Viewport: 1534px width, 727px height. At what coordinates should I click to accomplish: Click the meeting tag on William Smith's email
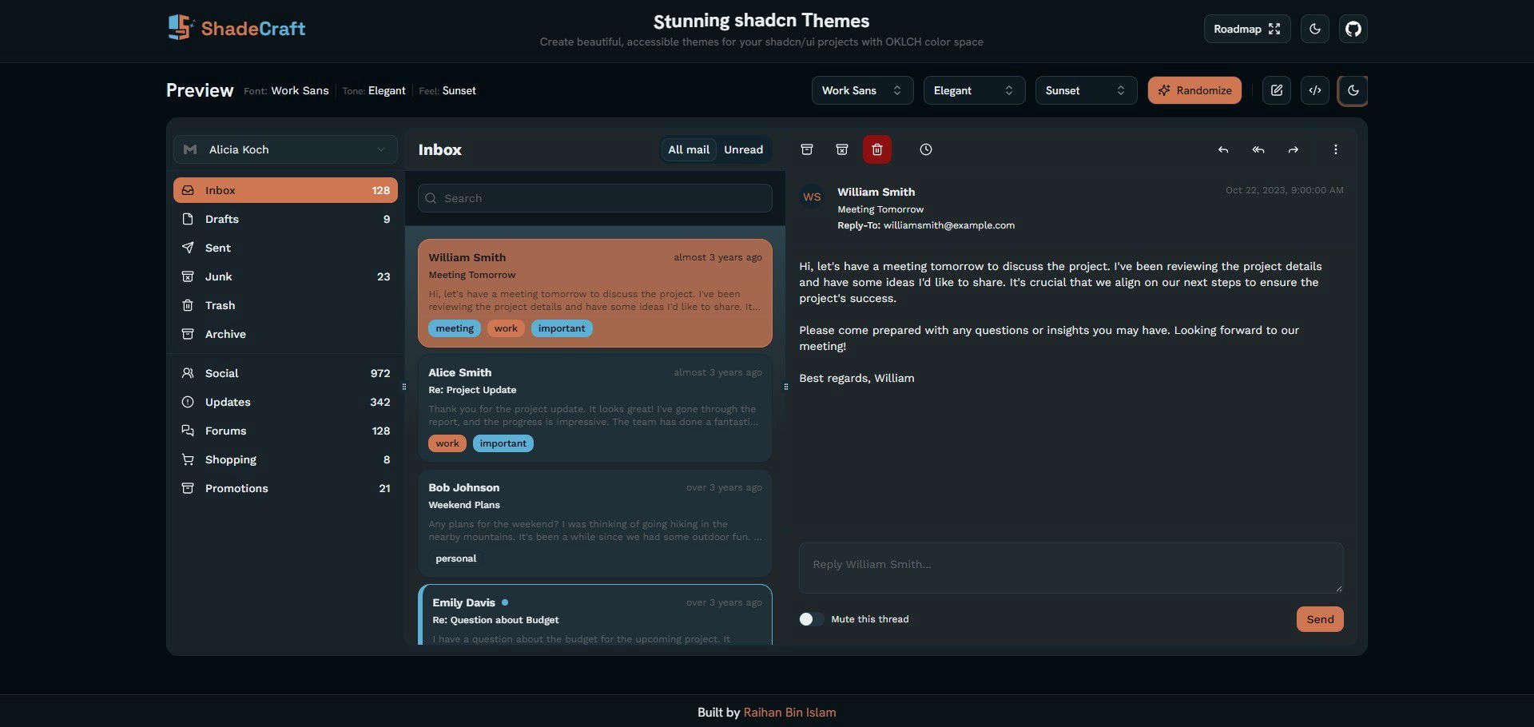coord(455,328)
